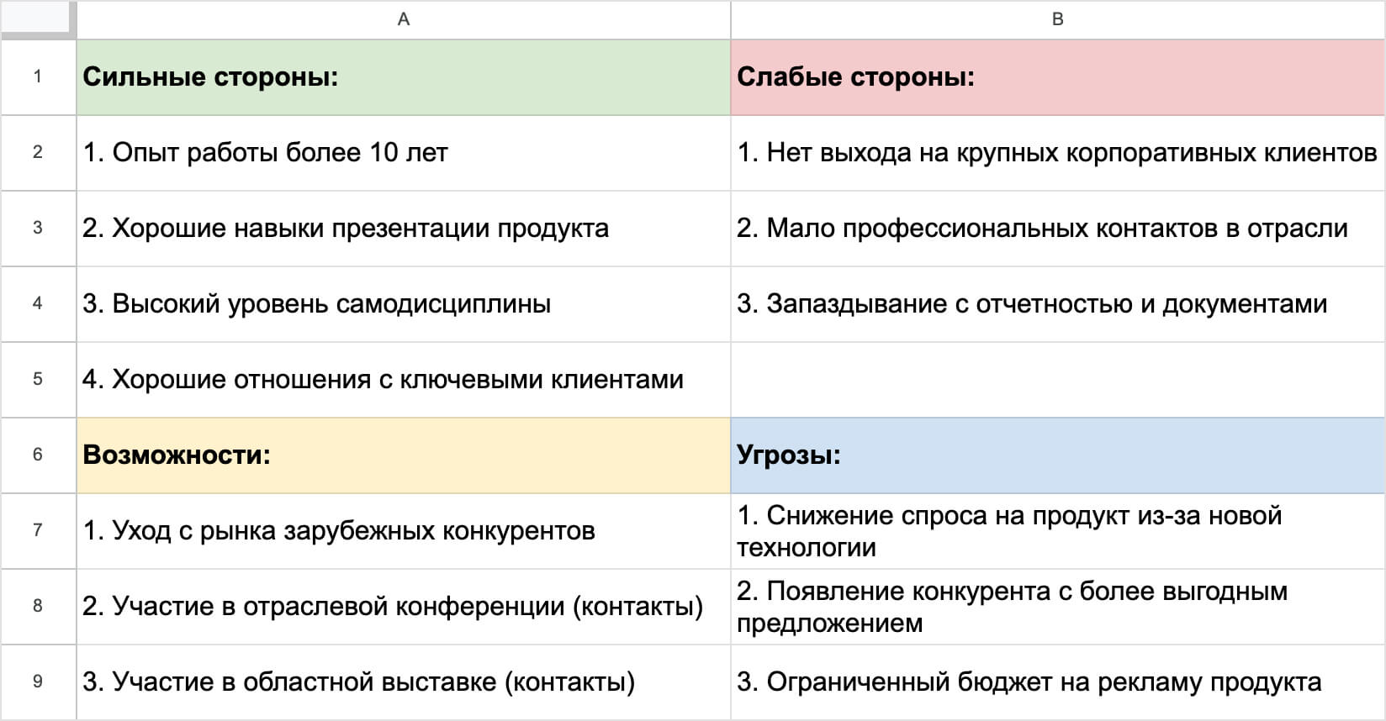1386x721 pixels.
Task: Click the empty cell in row 5, column B
Action: [x=1057, y=380]
